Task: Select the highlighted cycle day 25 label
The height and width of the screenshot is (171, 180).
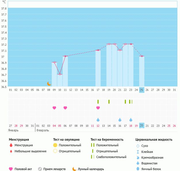Action: [141, 90]
